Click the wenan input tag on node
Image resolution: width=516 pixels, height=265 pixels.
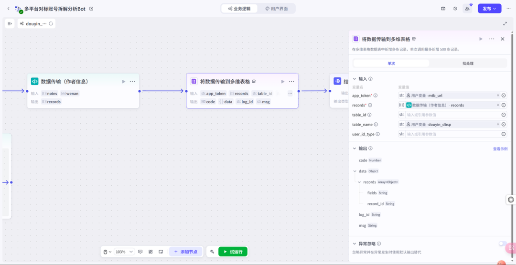click(x=70, y=94)
